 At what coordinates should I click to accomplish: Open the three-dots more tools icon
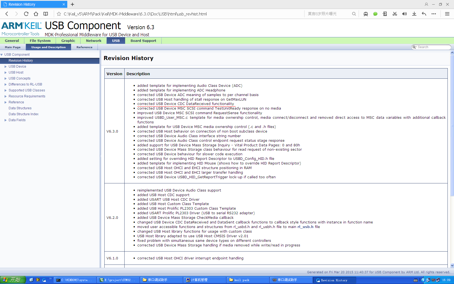434,14
